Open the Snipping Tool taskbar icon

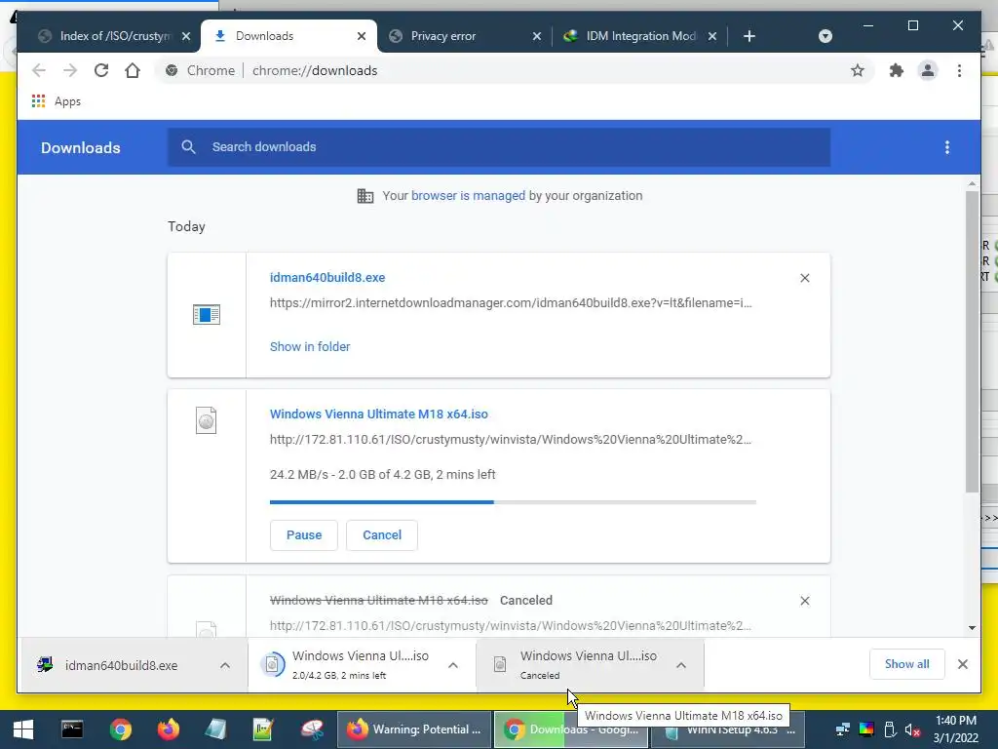tap(312, 729)
